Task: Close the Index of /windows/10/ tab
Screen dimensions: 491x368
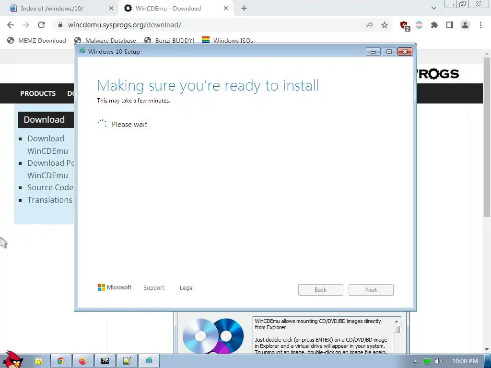Action: click(111, 9)
